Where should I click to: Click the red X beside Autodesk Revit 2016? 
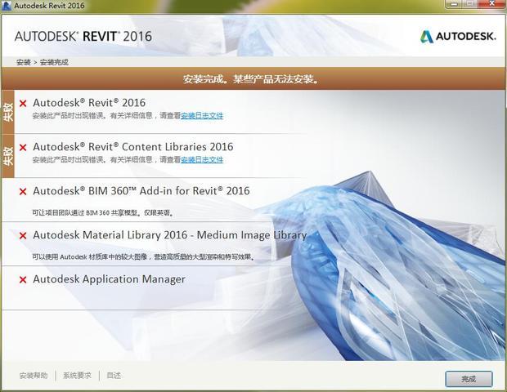(x=23, y=104)
